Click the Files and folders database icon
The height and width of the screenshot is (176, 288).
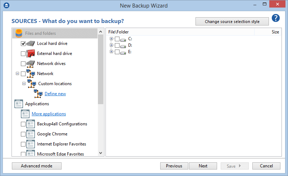tap(19, 33)
